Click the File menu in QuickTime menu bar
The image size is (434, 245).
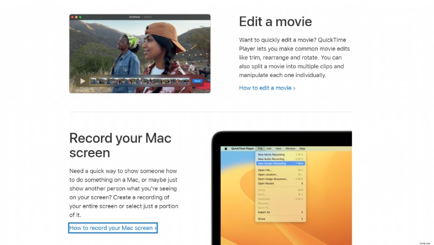coord(260,148)
